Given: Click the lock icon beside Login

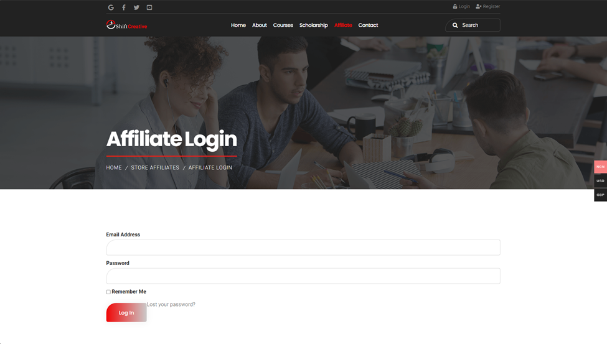Looking at the screenshot, I should tap(455, 7).
